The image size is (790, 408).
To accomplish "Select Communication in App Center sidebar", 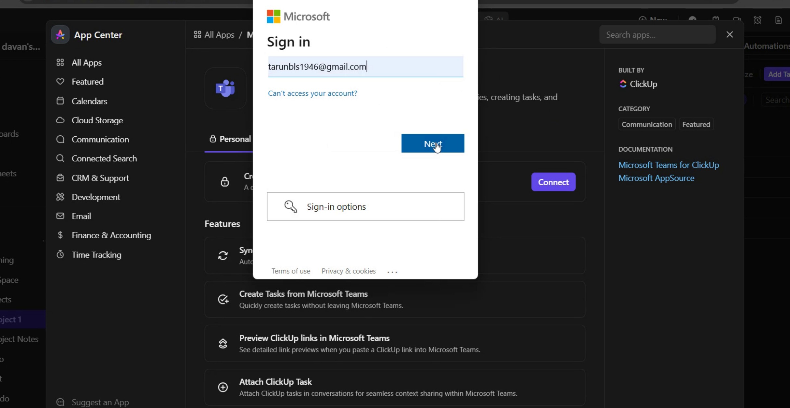I will (x=100, y=140).
